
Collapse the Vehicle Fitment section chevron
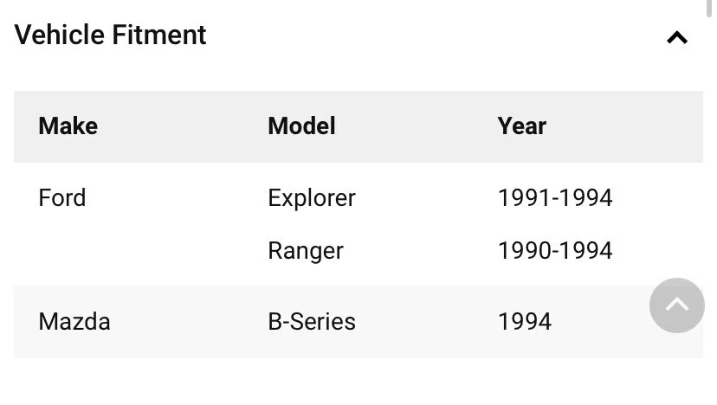676,37
